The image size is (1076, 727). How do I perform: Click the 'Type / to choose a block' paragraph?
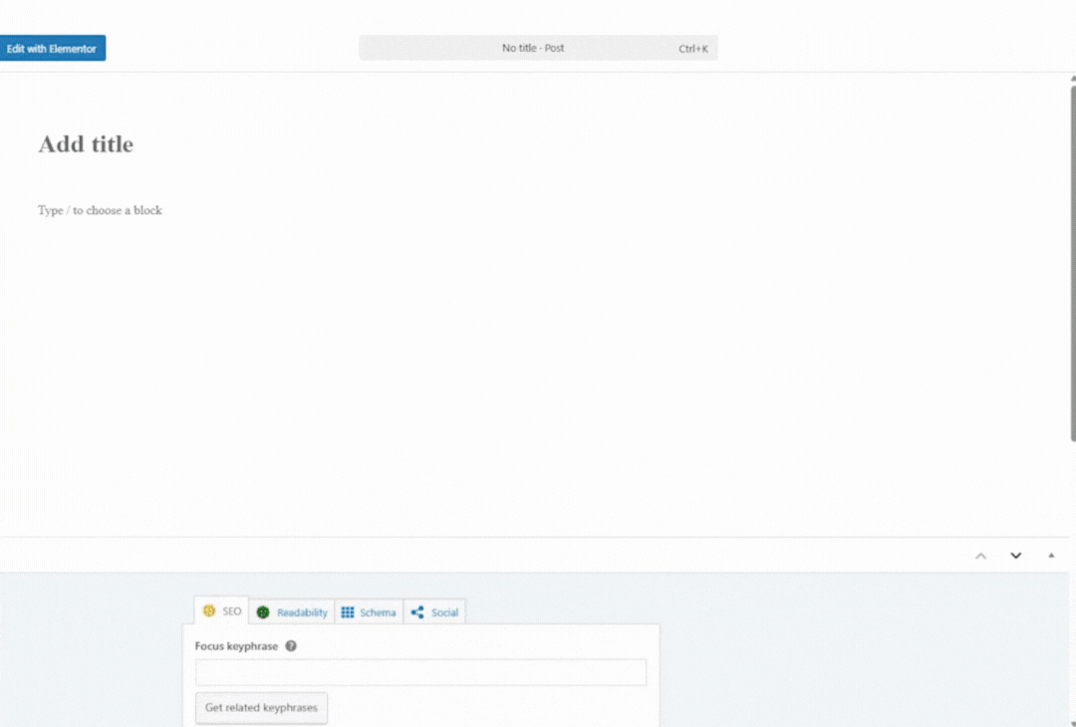[x=100, y=210]
